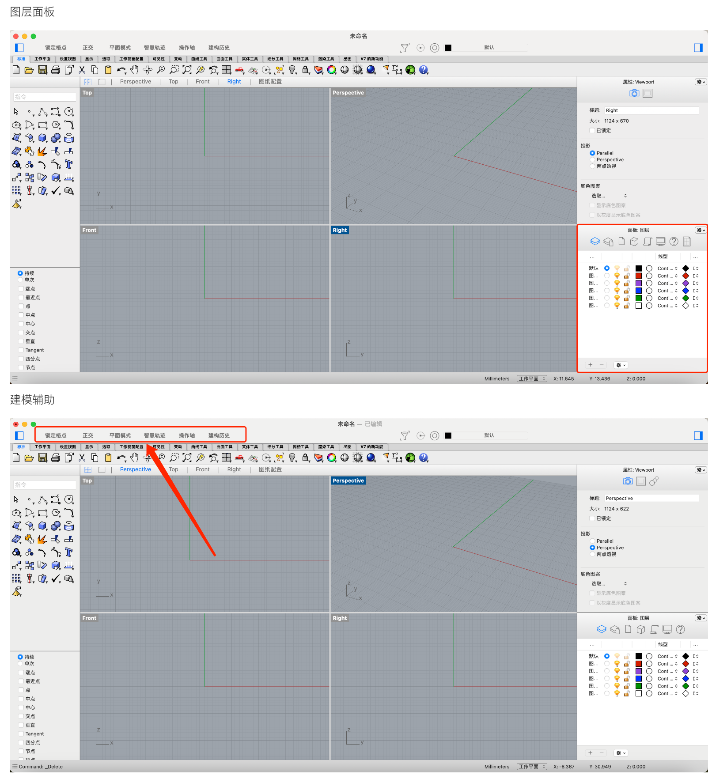Open 工作平面 dropdown in lower status bar
This screenshot has width=712, height=779.
tap(532, 767)
